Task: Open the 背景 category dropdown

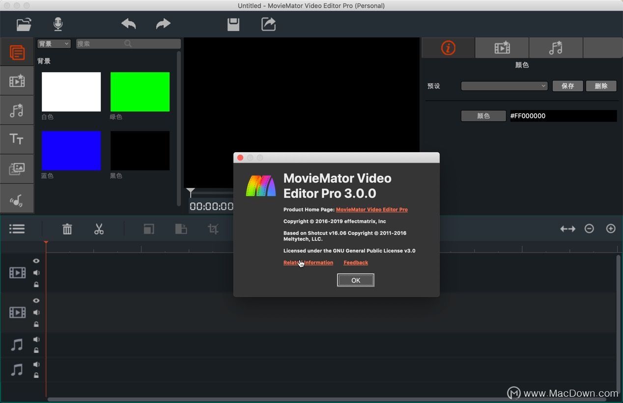Action: click(54, 44)
